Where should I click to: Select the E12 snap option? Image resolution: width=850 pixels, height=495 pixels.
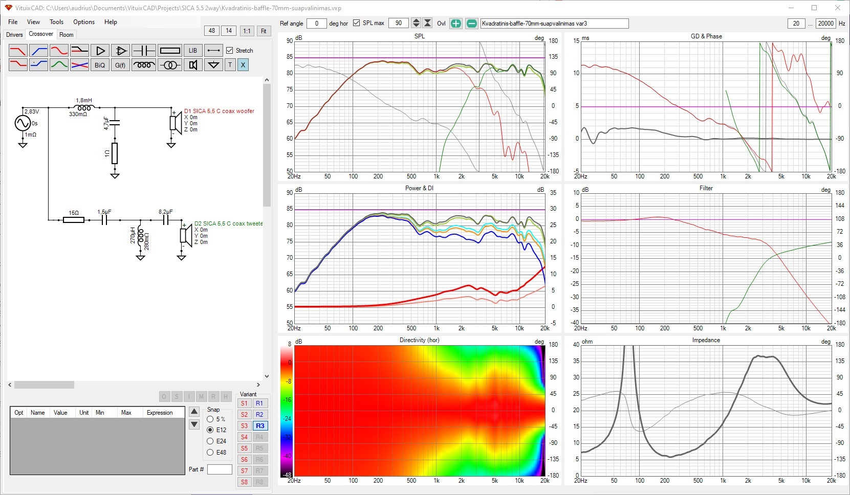click(x=210, y=430)
